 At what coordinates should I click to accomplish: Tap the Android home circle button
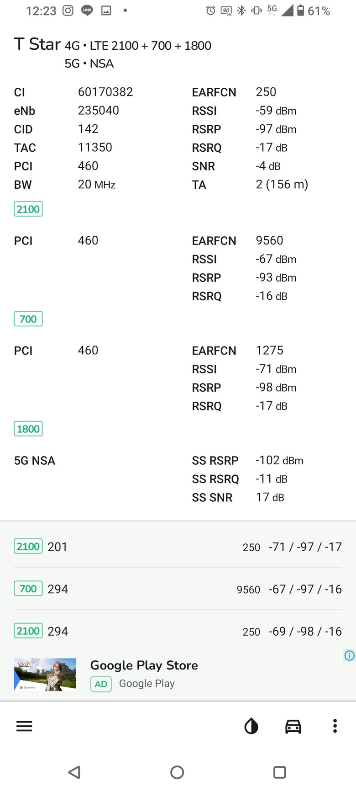click(177, 772)
